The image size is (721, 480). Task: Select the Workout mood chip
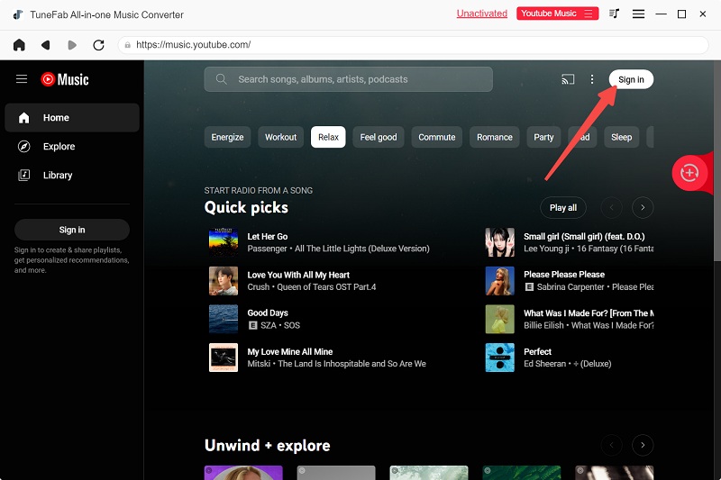pyautogui.click(x=280, y=137)
